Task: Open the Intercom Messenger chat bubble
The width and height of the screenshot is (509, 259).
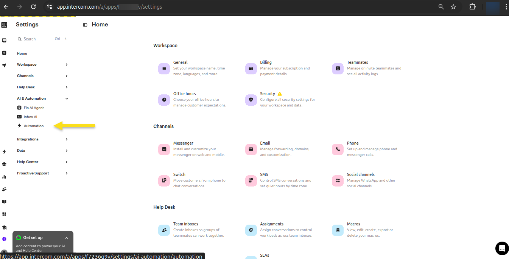Action: (502, 248)
